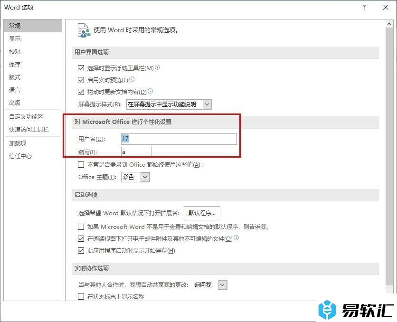
Task: Open the 快速访问工具栏 category
Action: [x=33, y=130]
